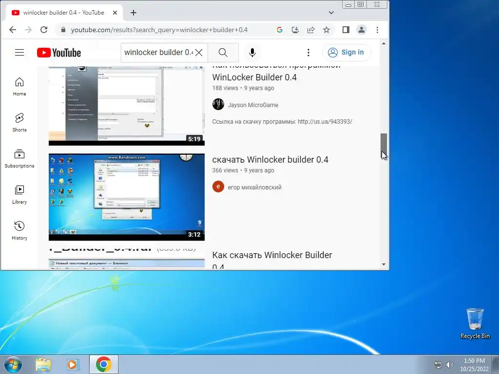Open the 5:19 video thumbnail
The image size is (499, 374).
click(127, 105)
